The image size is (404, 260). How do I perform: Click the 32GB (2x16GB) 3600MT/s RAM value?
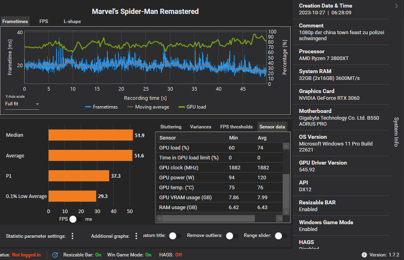[x=329, y=78]
